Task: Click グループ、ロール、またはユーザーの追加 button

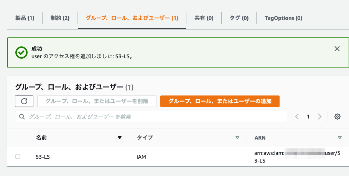Action: tap(220, 101)
